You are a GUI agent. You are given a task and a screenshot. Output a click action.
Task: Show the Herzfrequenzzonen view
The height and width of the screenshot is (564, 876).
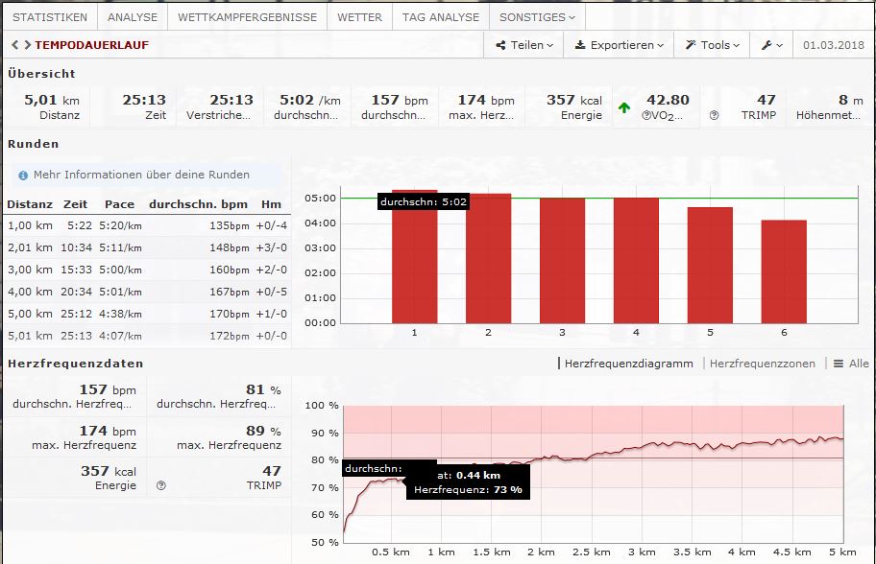(x=762, y=364)
